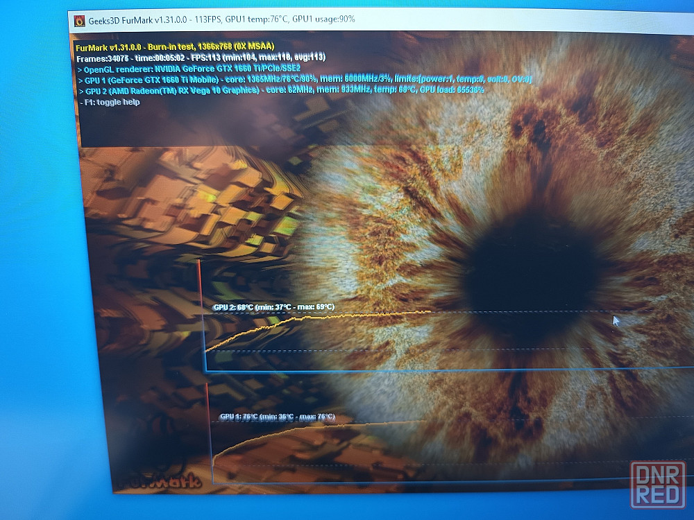Viewport: 694px width, 520px height.
Task: Click the GPU1 usage 90% text in title
Action: (325, 19)
